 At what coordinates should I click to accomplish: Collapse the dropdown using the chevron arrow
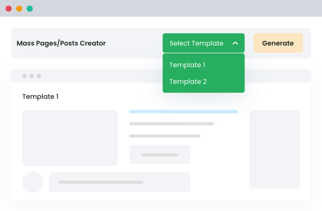pyautogui.click(x=235, y=43)
